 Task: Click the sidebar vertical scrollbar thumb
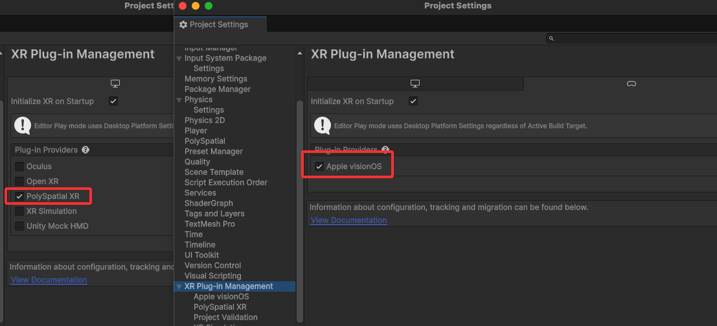pyautogui.click(x=300, y=211)
